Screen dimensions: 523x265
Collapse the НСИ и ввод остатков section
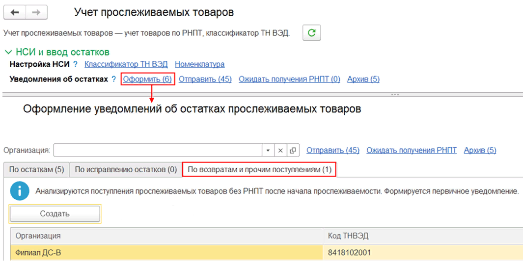point(8,52)
